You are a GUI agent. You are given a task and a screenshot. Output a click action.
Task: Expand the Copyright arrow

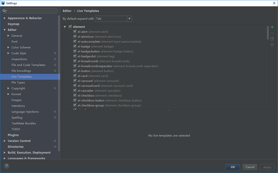pos(8,88)
